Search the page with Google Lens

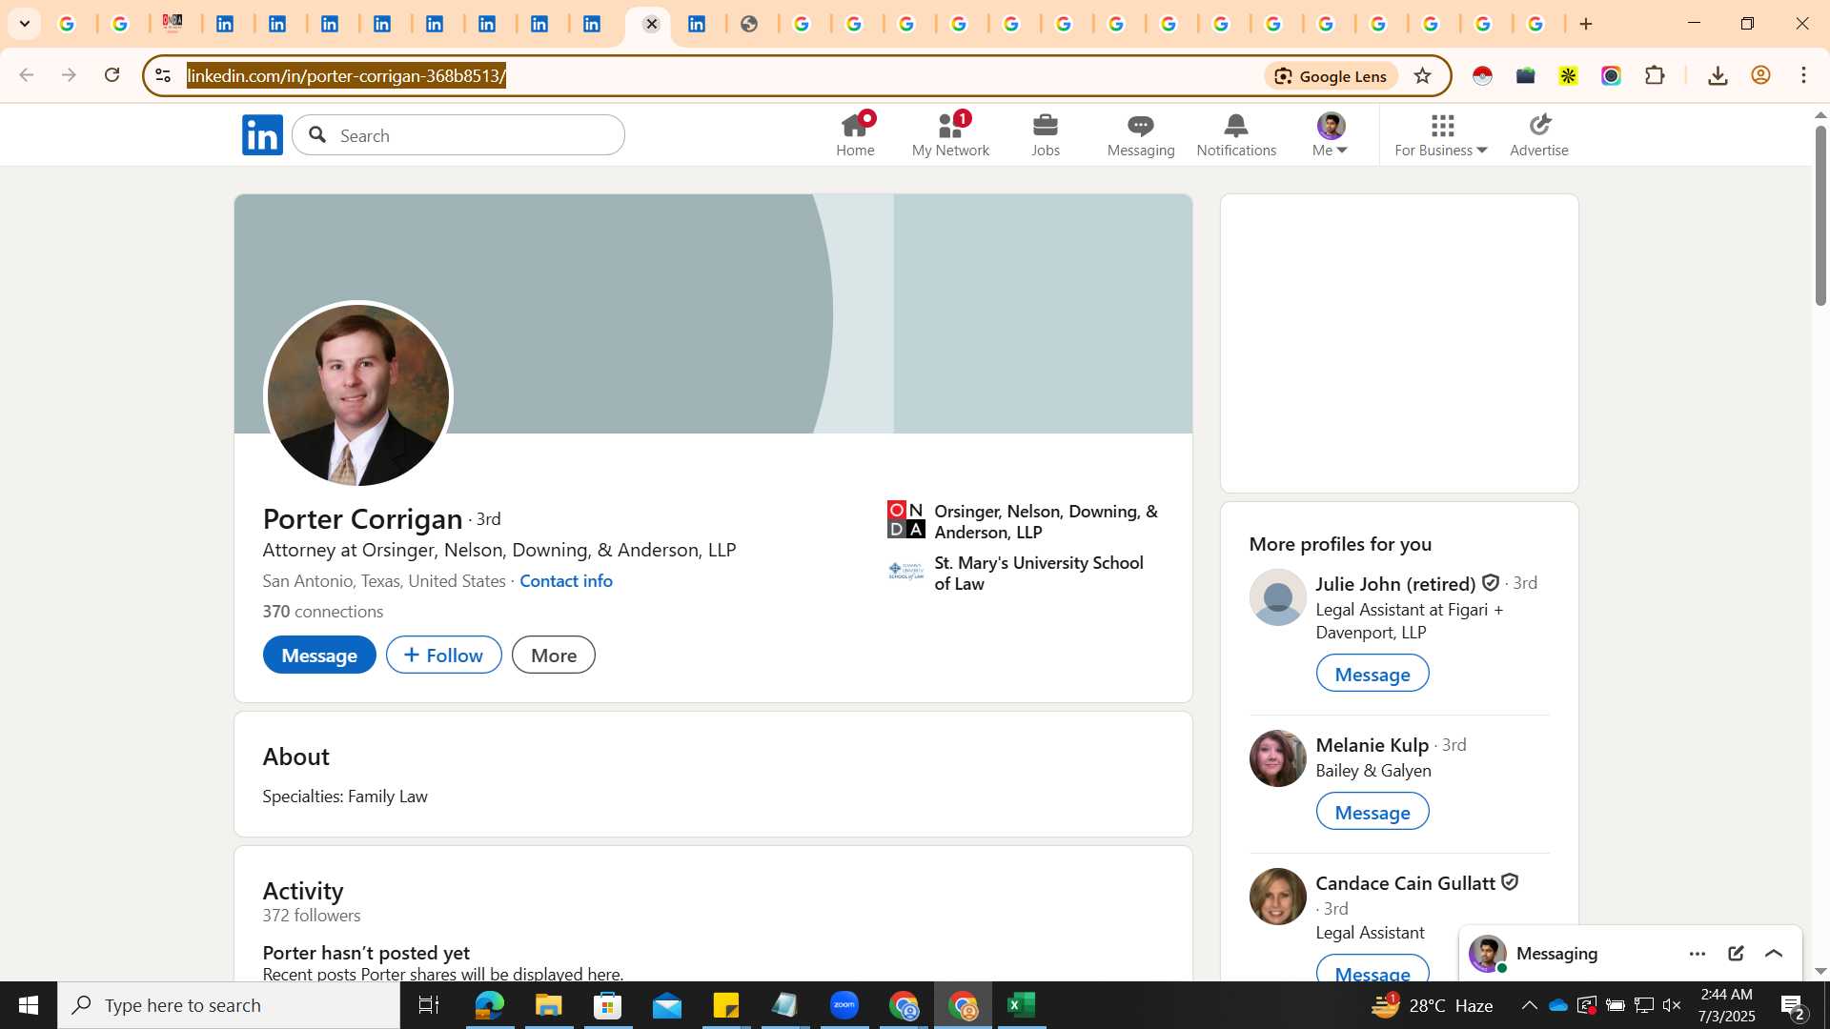tap(1332, 76)
